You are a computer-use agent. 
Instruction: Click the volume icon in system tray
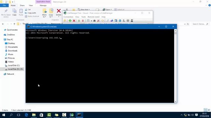(x=193, y=115)
